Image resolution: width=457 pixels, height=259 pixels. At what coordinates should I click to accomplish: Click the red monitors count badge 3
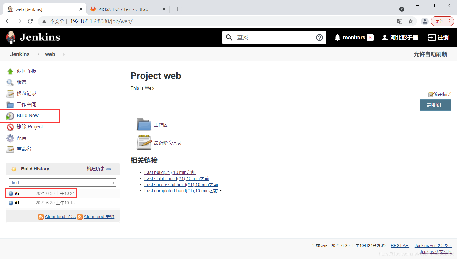coord(370,38)
